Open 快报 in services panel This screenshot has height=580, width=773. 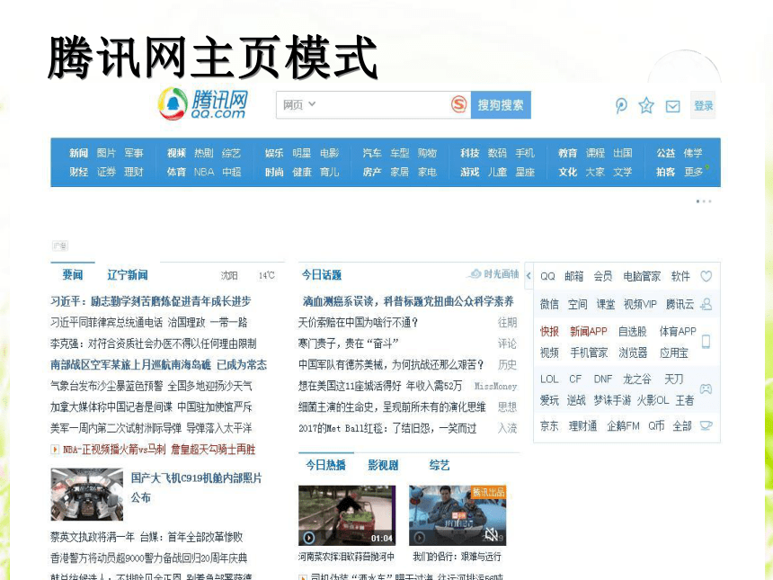point(549,332)
